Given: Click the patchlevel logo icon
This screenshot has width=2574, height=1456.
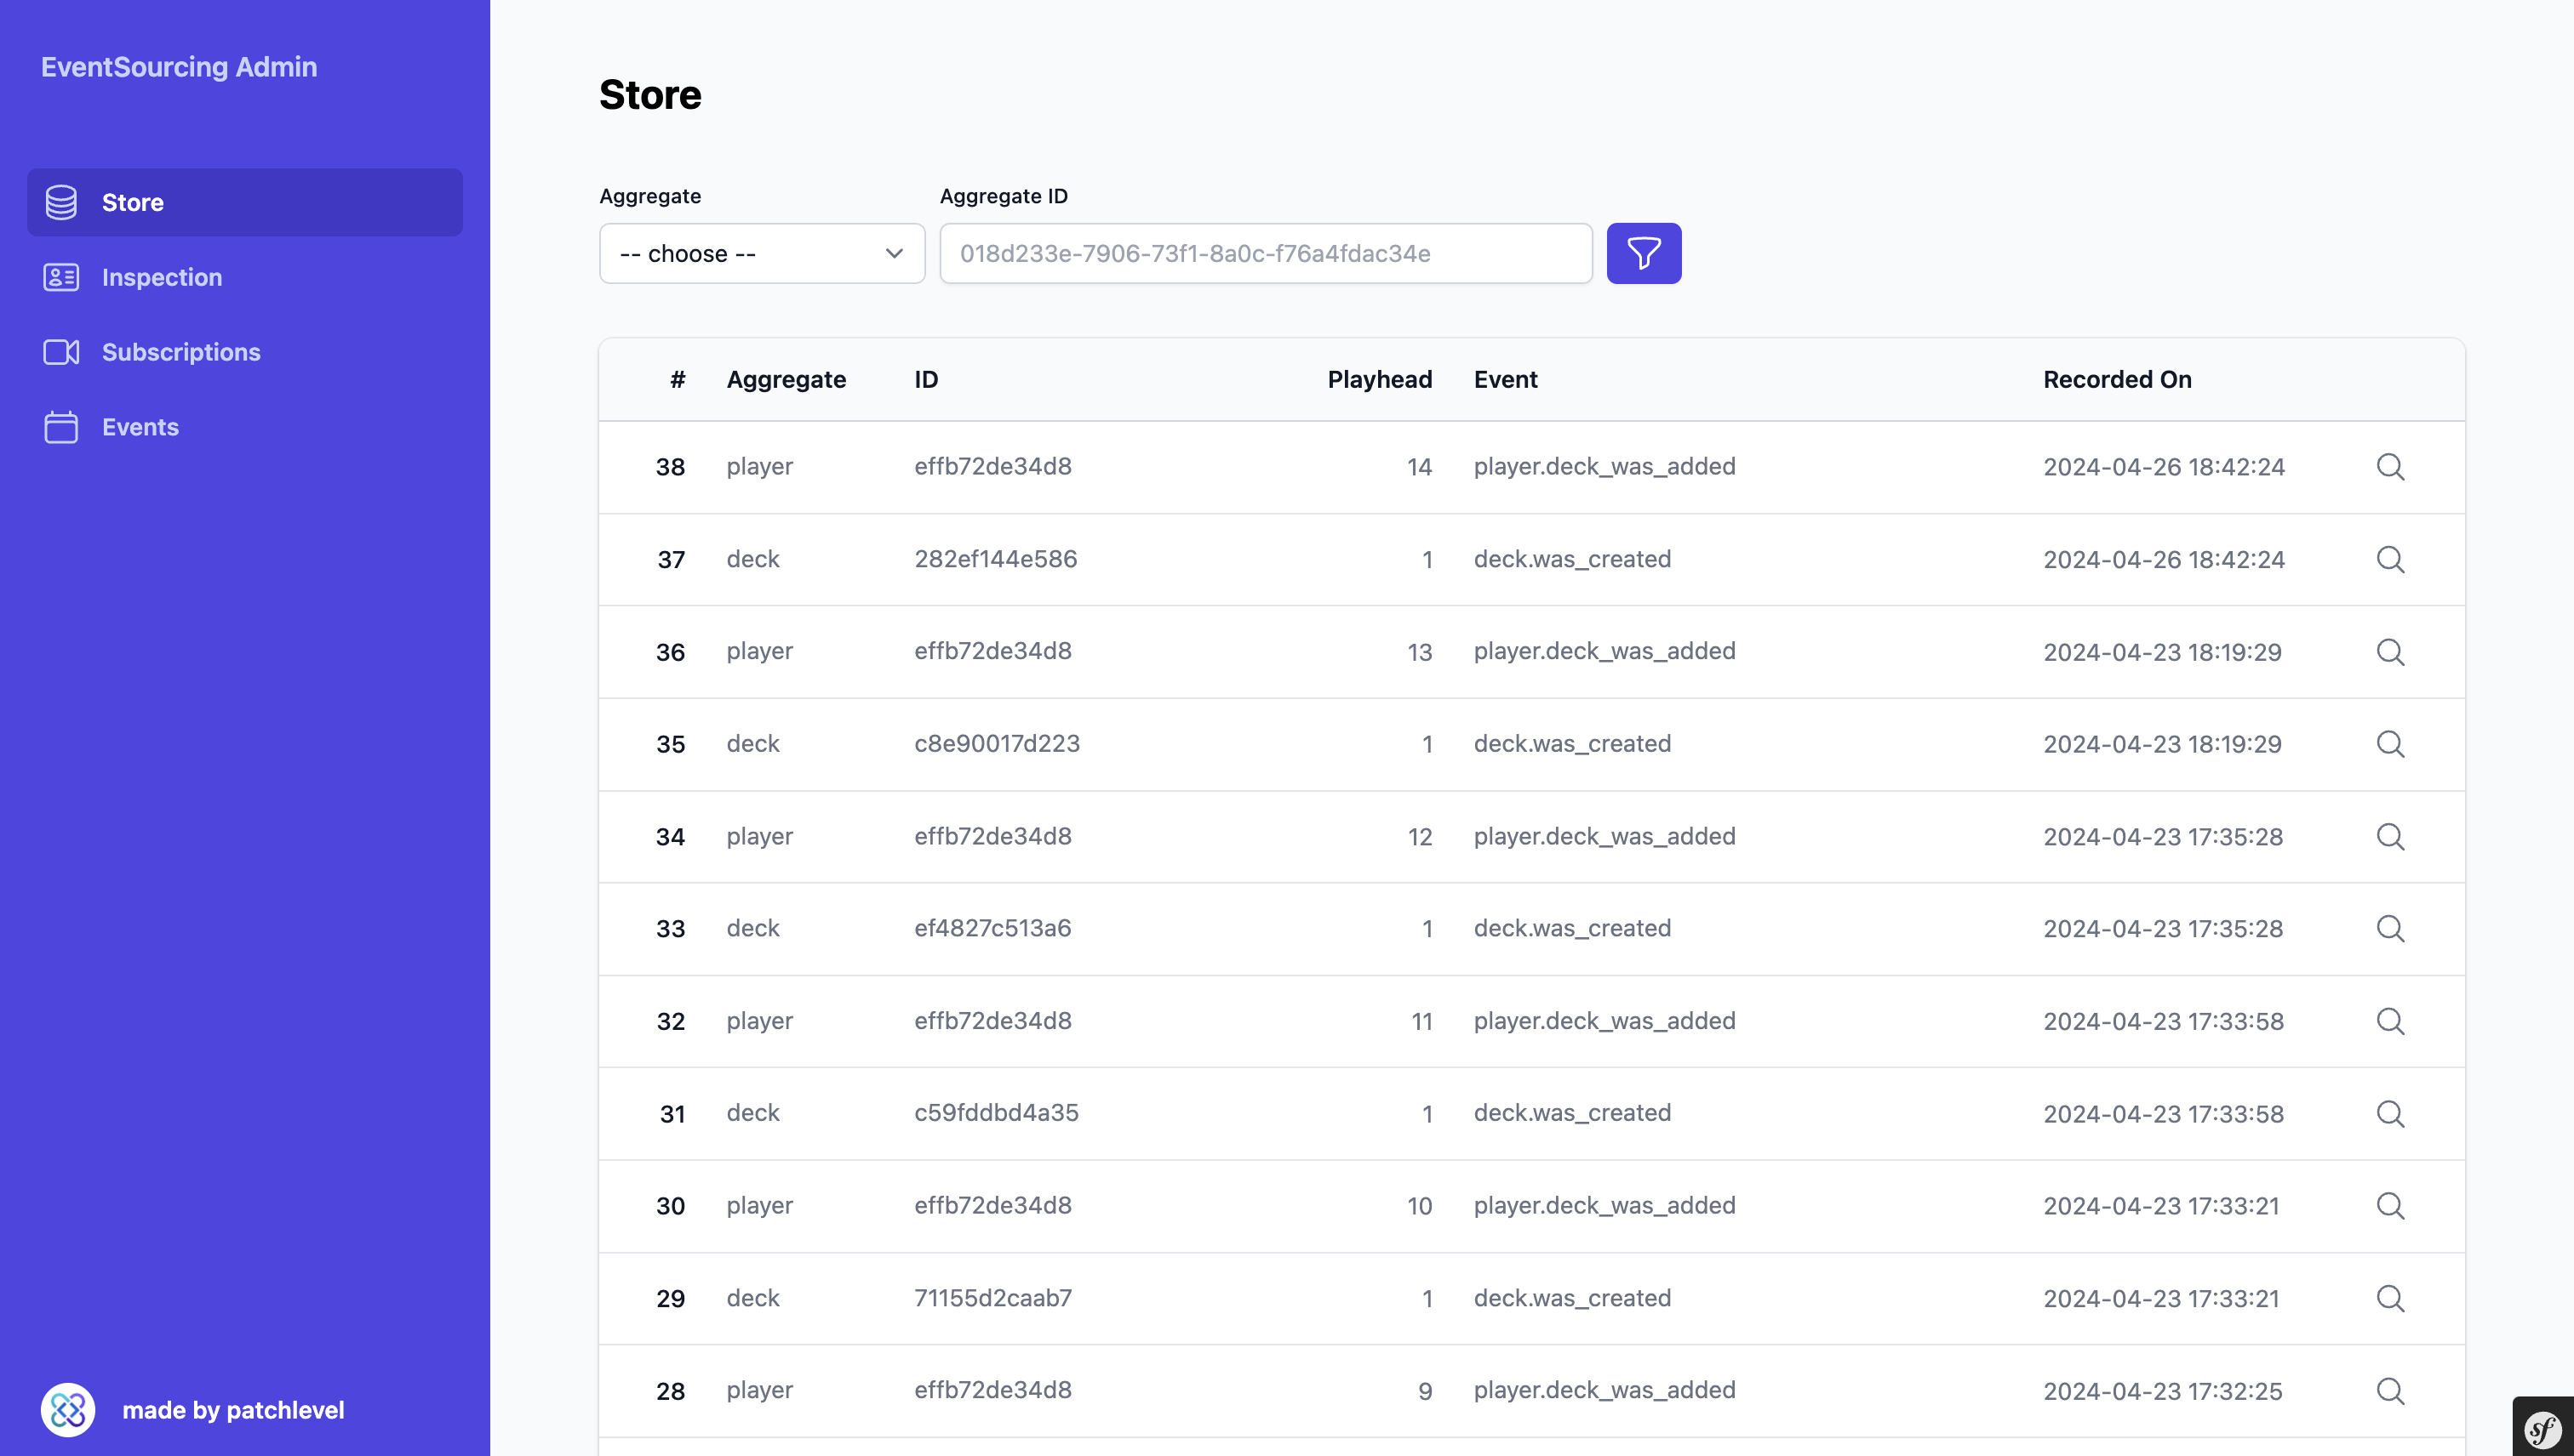Looking at the screenshot, I should (x=68, y=1410).
